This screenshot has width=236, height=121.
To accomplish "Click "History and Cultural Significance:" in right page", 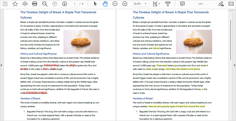I will point(151,54).
